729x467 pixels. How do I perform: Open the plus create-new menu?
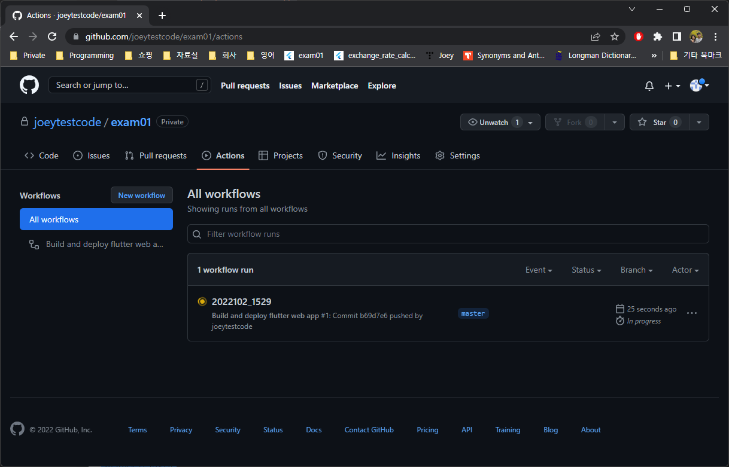point(672,86)
